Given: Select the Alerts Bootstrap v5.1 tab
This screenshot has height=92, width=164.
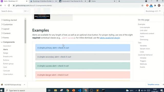Looking at the screenshot, I should [x=14, y=1].
